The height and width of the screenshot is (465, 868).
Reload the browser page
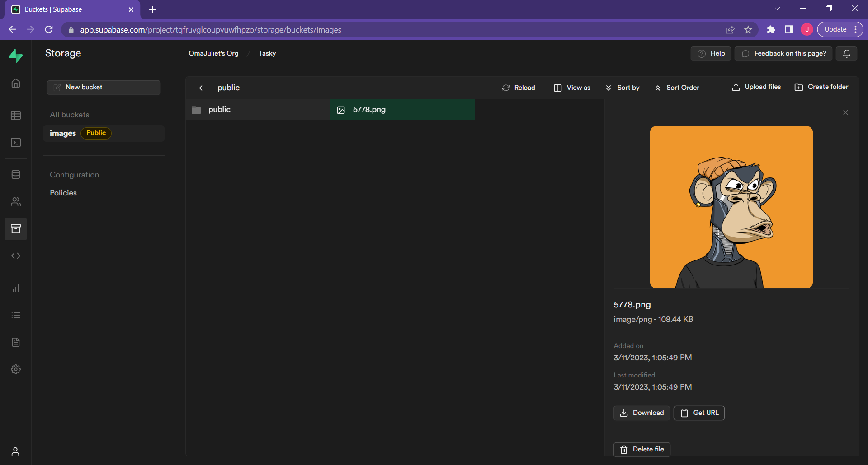pyautogui.click(x=49, y=29)
